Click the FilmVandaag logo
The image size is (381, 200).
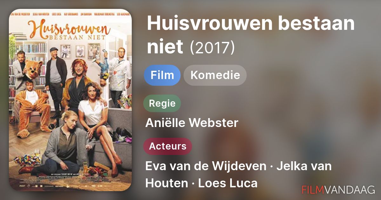coord(338,190)
